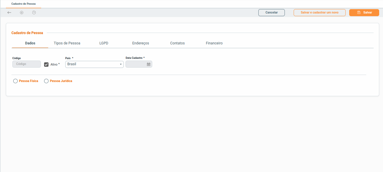The width and height of the screenshot is (383, 172).
Task: Click the history clock icon in toolbar
Action: (x=34, y=13)
